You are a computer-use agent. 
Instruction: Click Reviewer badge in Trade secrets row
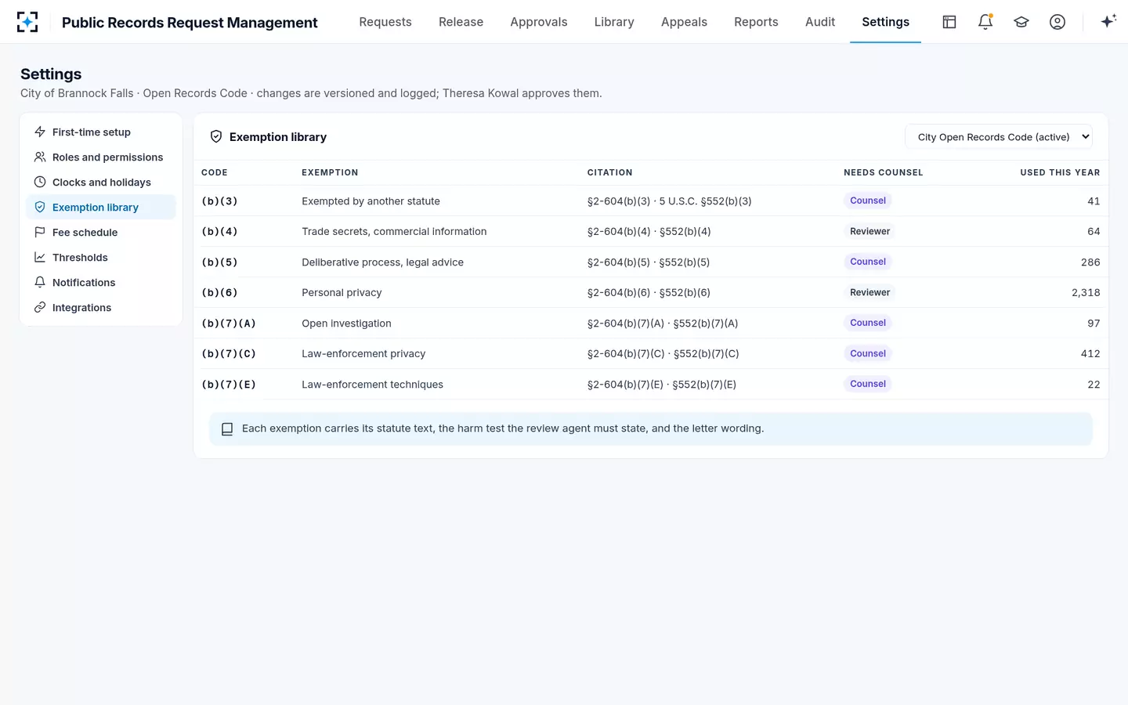click(x=869, y=231)
